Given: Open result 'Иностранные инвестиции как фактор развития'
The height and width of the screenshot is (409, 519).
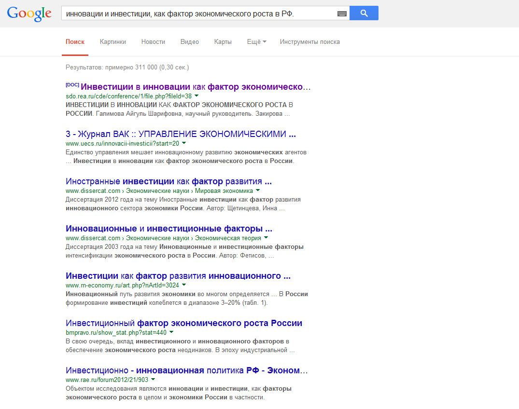Looking at the screenshot, I should [x=168, y=181].
